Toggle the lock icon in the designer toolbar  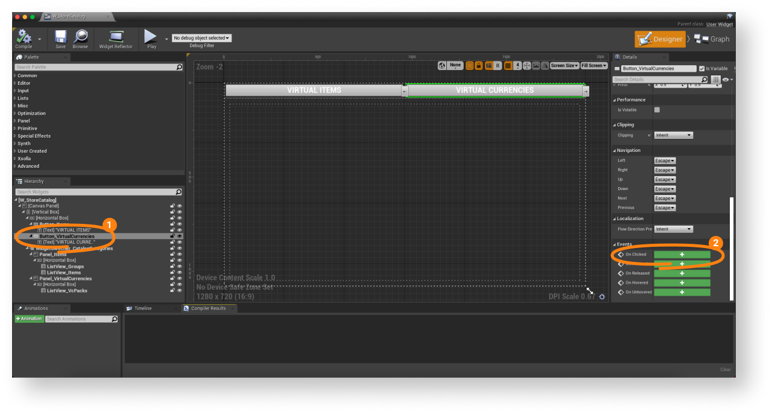479,66
